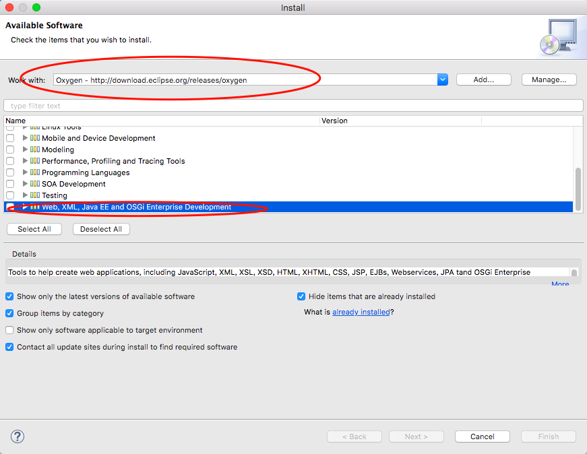This screenshot has height=454, width=587.
Task: Expand the Testing category
Action: tap(25, 195)
